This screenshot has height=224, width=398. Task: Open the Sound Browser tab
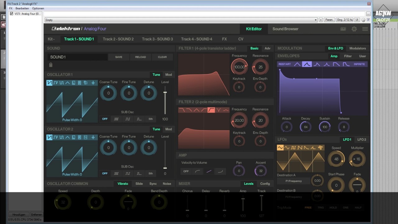[x=285, y=29]
